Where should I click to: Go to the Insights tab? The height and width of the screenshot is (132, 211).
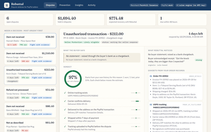click(x=79, y=5)
